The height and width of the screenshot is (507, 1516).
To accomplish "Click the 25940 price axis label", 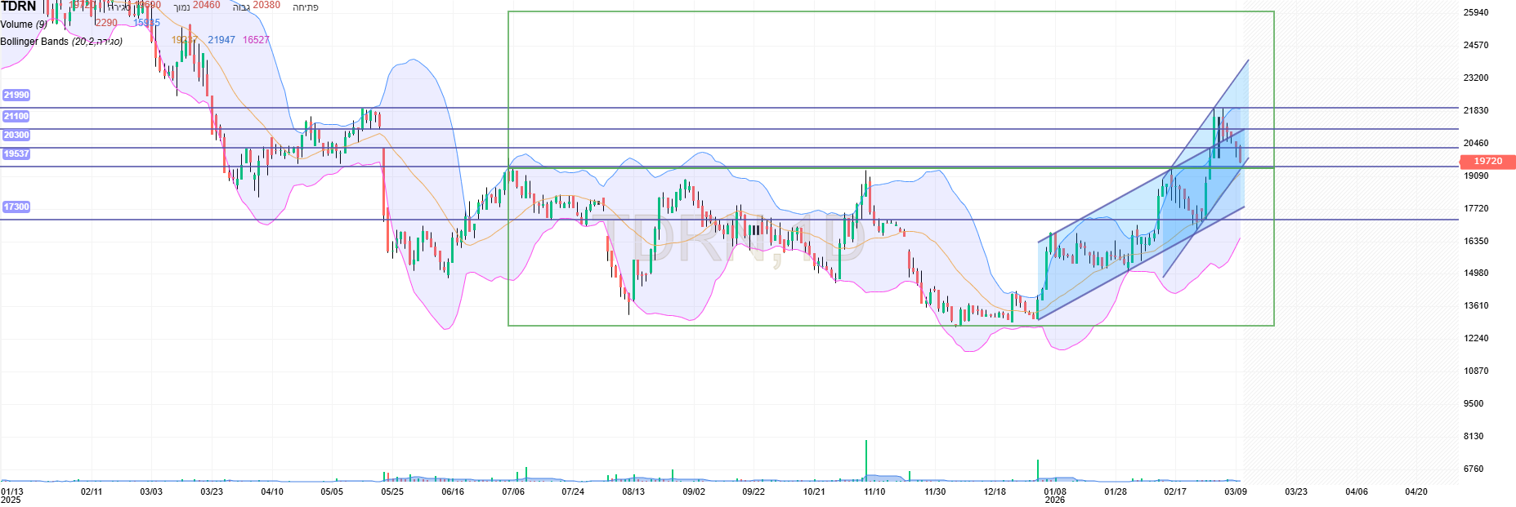I will [1476, 13].
